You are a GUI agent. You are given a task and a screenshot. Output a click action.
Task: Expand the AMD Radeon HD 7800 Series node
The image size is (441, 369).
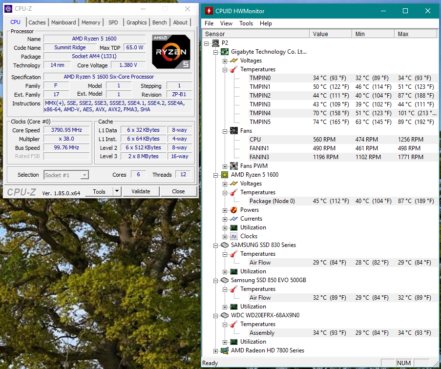click(216, 350)
